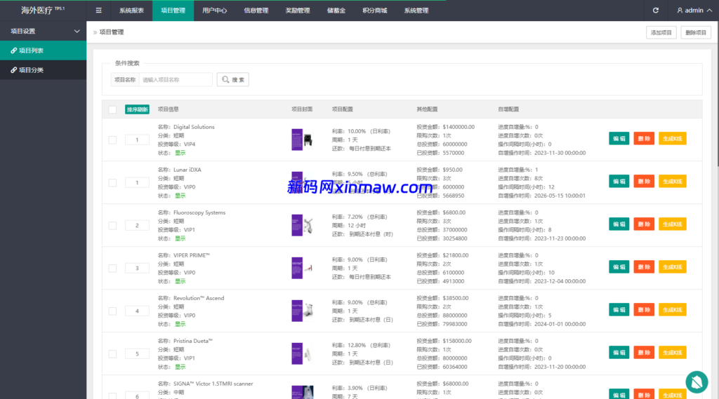Click the refresh icon in top bar
The width and height of the screenshot is (719, 399).
click(x=656, y=11)
